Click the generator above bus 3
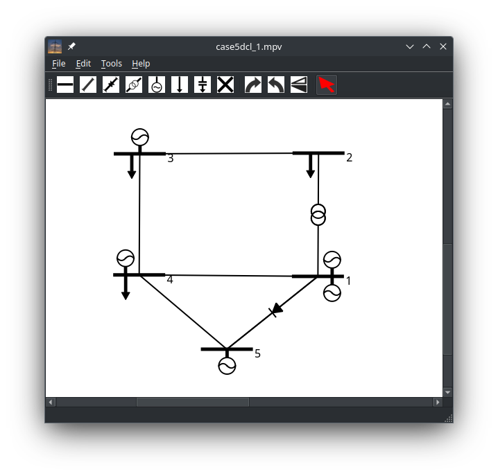498x476 pixels. (x=139, y=137)
